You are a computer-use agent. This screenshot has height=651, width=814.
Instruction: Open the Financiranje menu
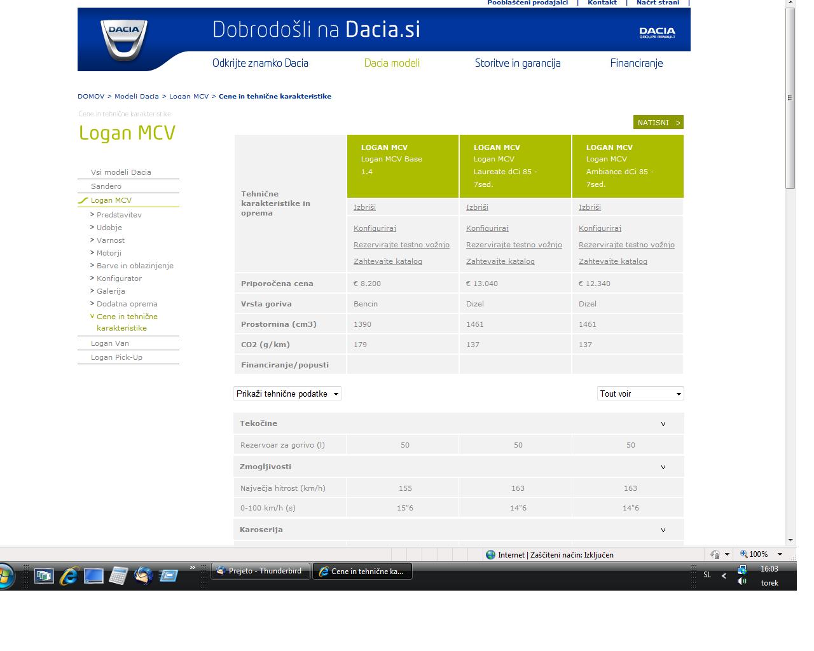click(x=637, y=63)
